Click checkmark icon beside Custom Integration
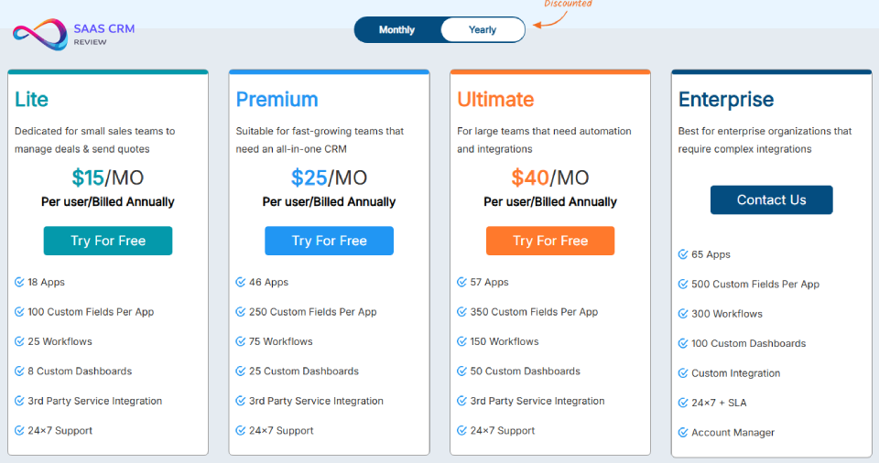The width and height of the screenshot is (879, 463). 683,373
